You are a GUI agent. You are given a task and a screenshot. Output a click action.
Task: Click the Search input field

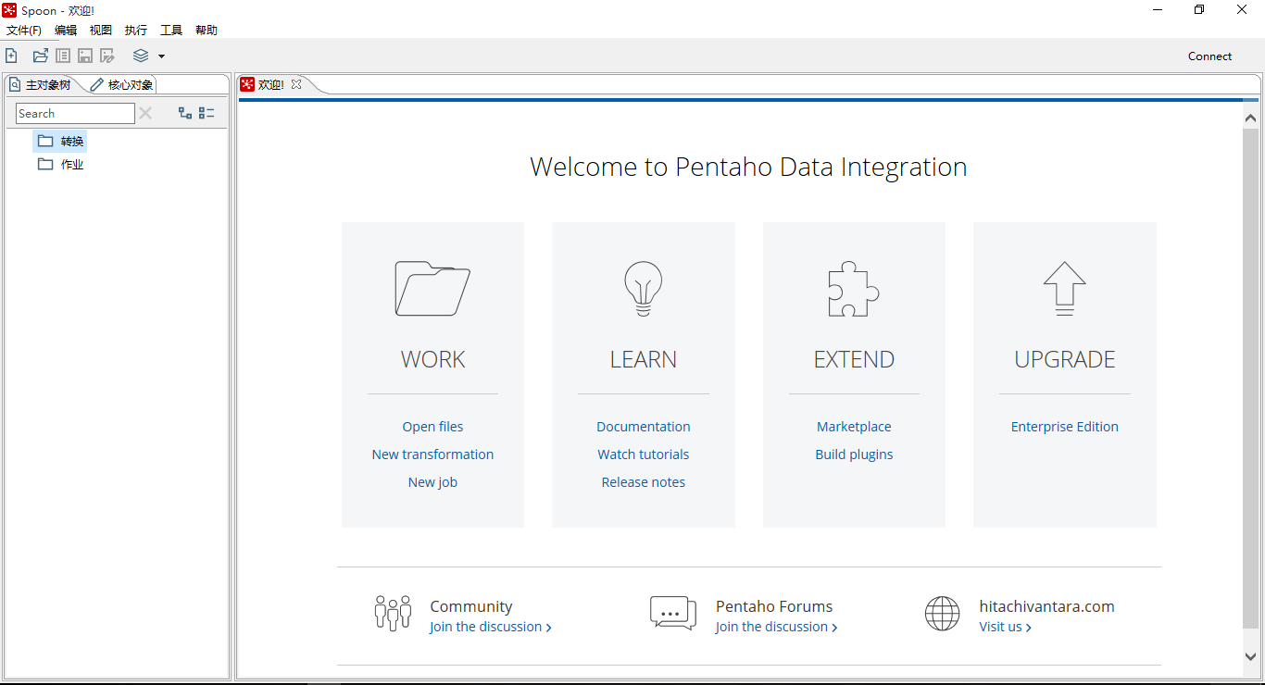tap(75, 113)
